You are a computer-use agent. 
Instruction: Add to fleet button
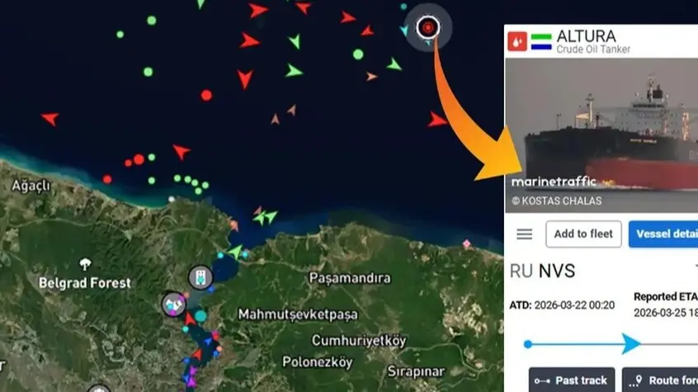coord(583,234)
